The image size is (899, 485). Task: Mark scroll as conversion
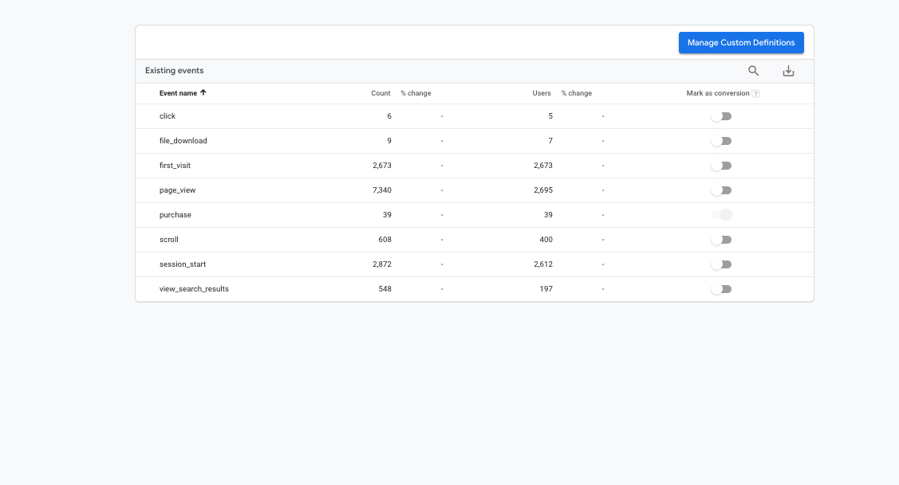tap(721, 240)
